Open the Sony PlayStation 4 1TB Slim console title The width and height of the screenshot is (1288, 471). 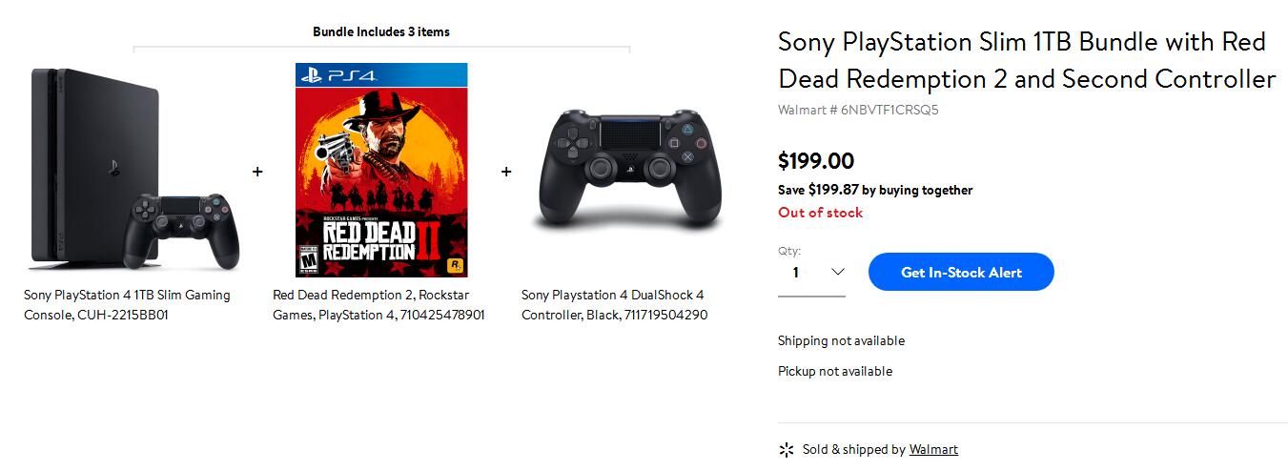(x=127, y=305)
